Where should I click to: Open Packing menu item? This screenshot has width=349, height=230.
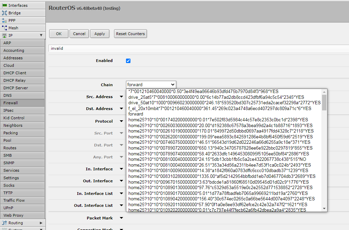click(x=23, y=133)
